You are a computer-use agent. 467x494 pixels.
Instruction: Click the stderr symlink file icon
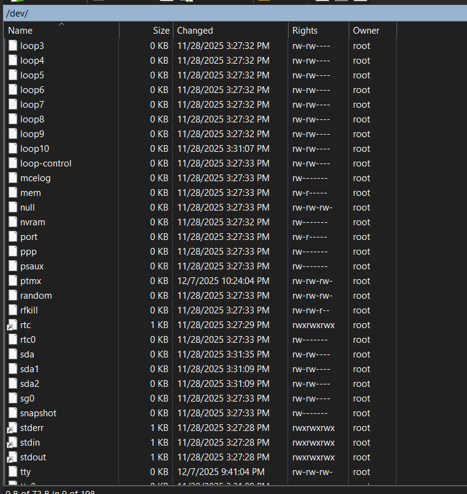(x=13, y=428)
